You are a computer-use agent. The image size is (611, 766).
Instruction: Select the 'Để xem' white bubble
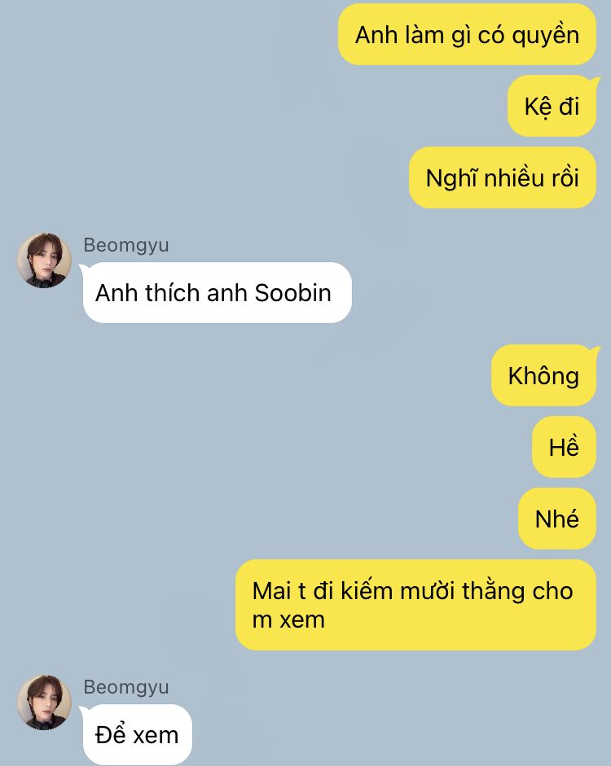pyautogui.click(x=136, y=735)
